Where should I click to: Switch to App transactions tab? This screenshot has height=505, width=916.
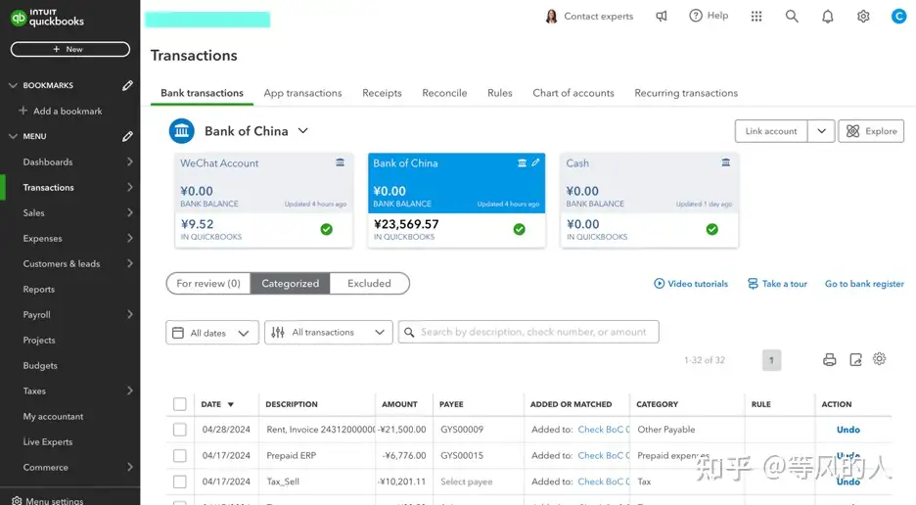click(x=302, y=93)
